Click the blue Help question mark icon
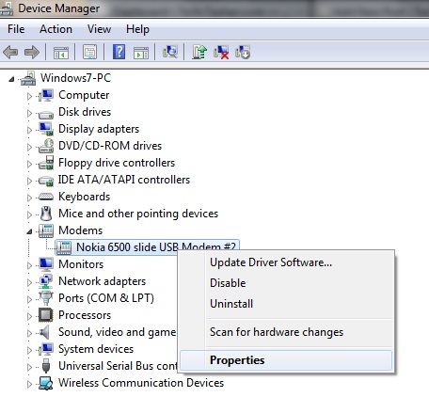The image size is (429, 397). [x=119, y=52]
